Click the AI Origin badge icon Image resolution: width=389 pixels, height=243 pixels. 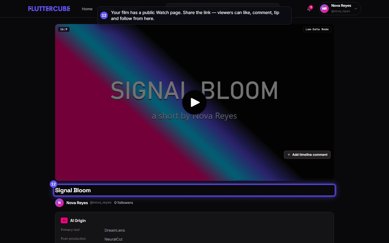click(x=64, y=221)
